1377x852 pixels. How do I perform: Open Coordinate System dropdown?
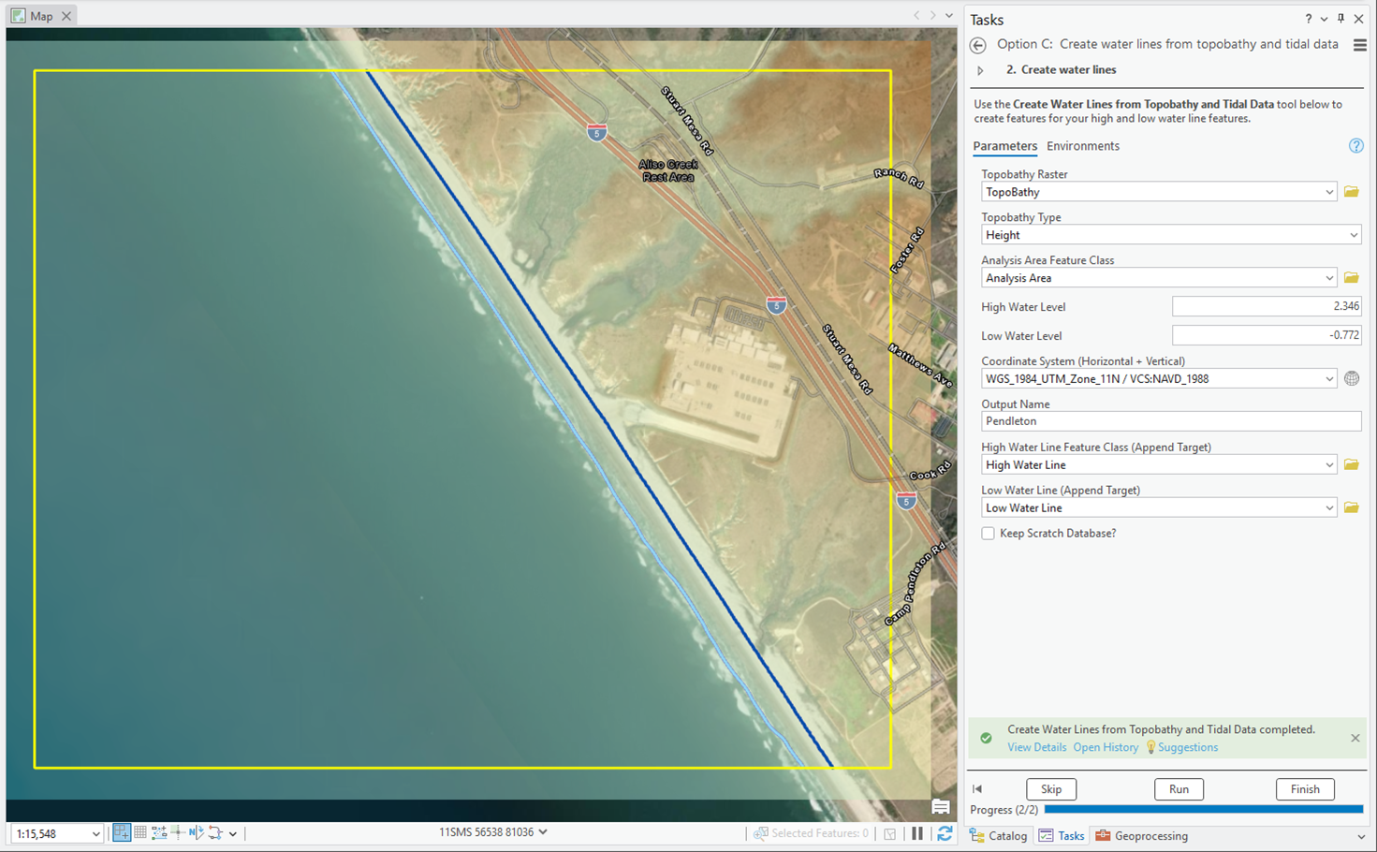pos(1328,379)
